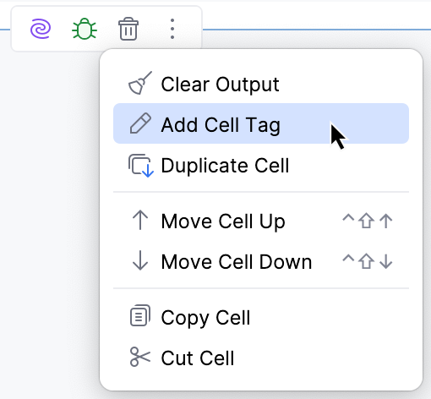Select Move Cell Down from the menu
Screen dimensions: 431x399
(x=261, y=261)
